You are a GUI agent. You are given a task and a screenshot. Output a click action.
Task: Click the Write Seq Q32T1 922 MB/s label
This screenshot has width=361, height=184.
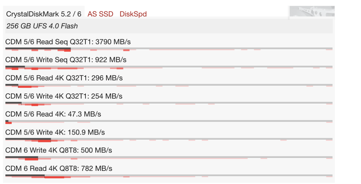click(66, 60)
